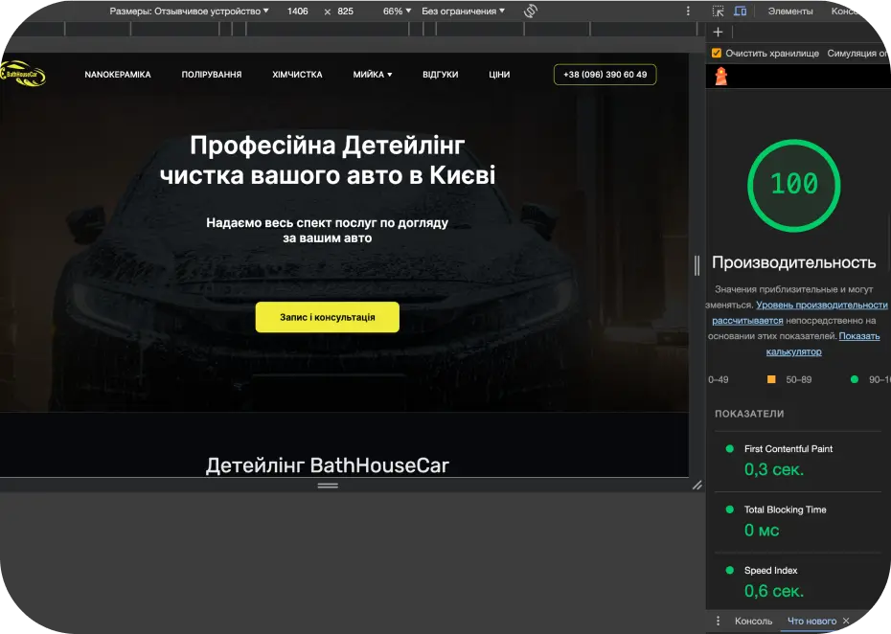Click the 50–89 legend label
The width and height of the screenshot is (891, 634).
pos(798,379)
